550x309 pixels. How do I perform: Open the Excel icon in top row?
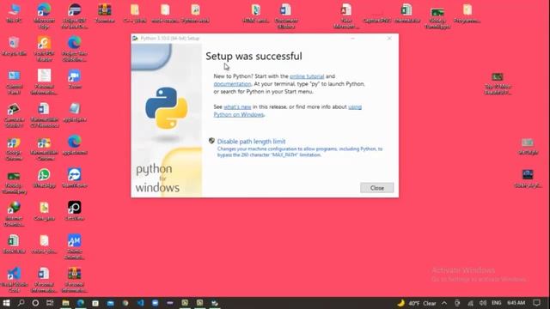[406, 14]
